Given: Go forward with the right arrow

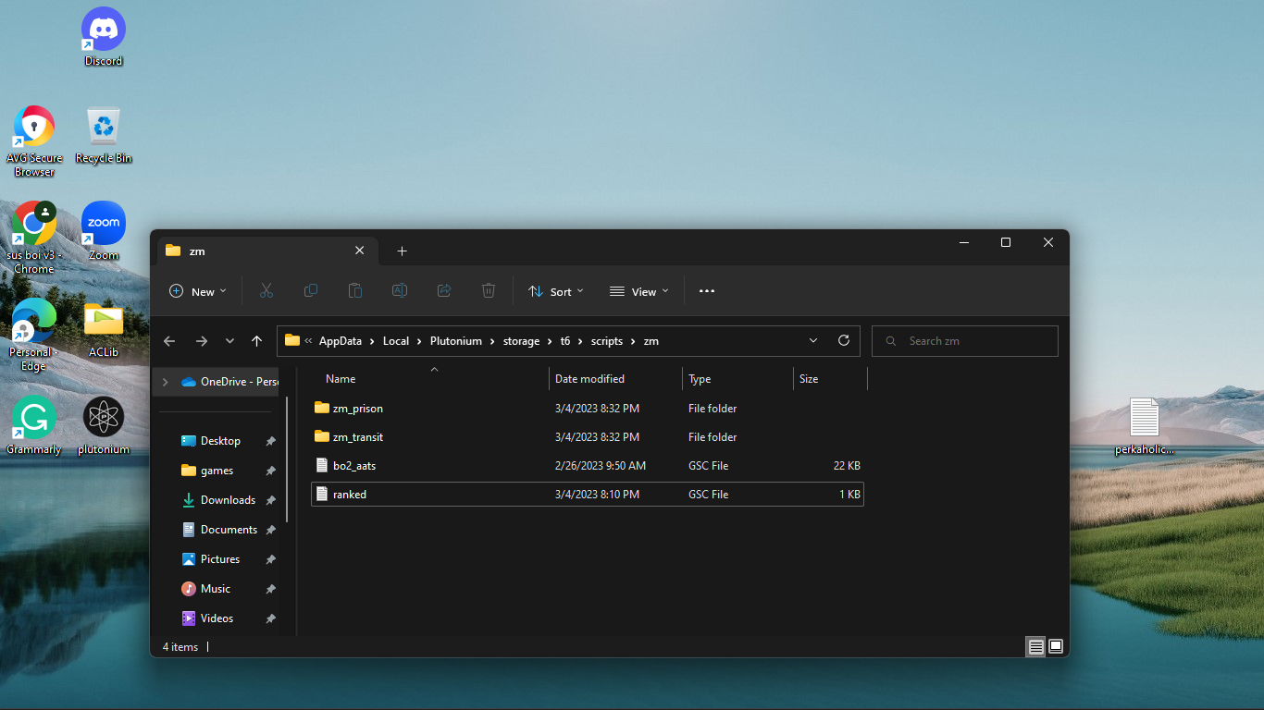Looking at the screenshot, I should pos(202,341).
